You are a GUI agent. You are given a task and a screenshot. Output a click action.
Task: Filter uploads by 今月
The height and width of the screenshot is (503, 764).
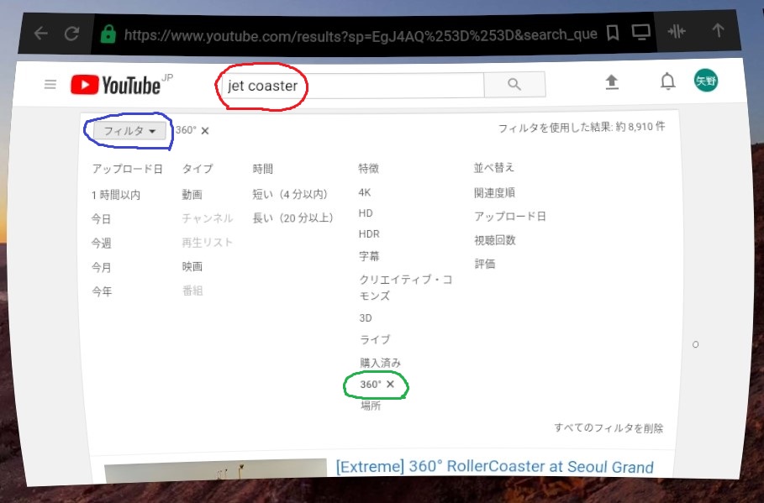point(102,267)
